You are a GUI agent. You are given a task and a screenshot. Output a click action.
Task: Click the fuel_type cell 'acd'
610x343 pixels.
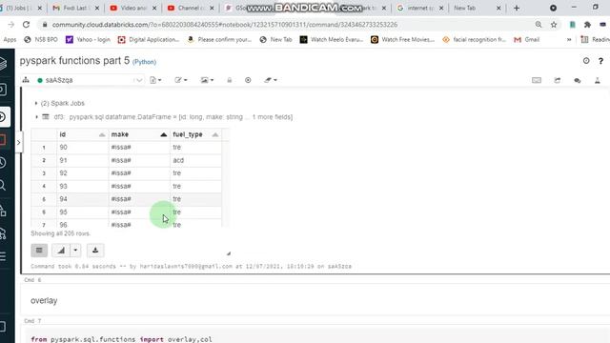point(195,160)
